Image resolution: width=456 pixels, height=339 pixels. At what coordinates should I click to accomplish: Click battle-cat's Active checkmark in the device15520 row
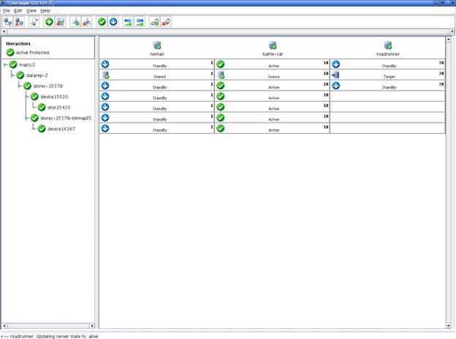(221, 96)
